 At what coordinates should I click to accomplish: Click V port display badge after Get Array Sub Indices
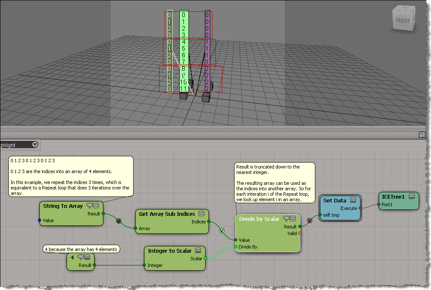pos(222,230)
